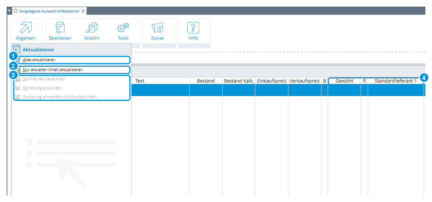Click Sortierung anwenden entry
432x202 pixels.
tap(72, 88)
